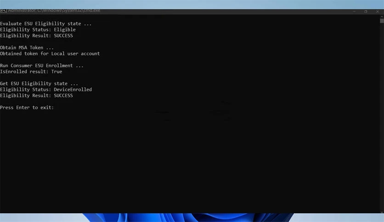Click the window title 'Administrator: C:\Windows\System32\cmd.exe'

tap(54, 11)
